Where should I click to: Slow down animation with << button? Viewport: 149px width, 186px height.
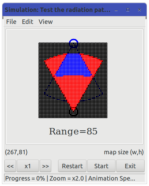(10, 166)
